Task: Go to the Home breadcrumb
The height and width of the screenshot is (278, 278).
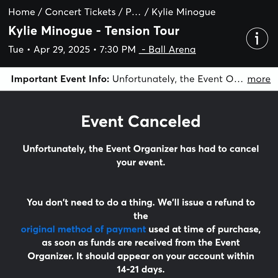Action: coord(22,12)
